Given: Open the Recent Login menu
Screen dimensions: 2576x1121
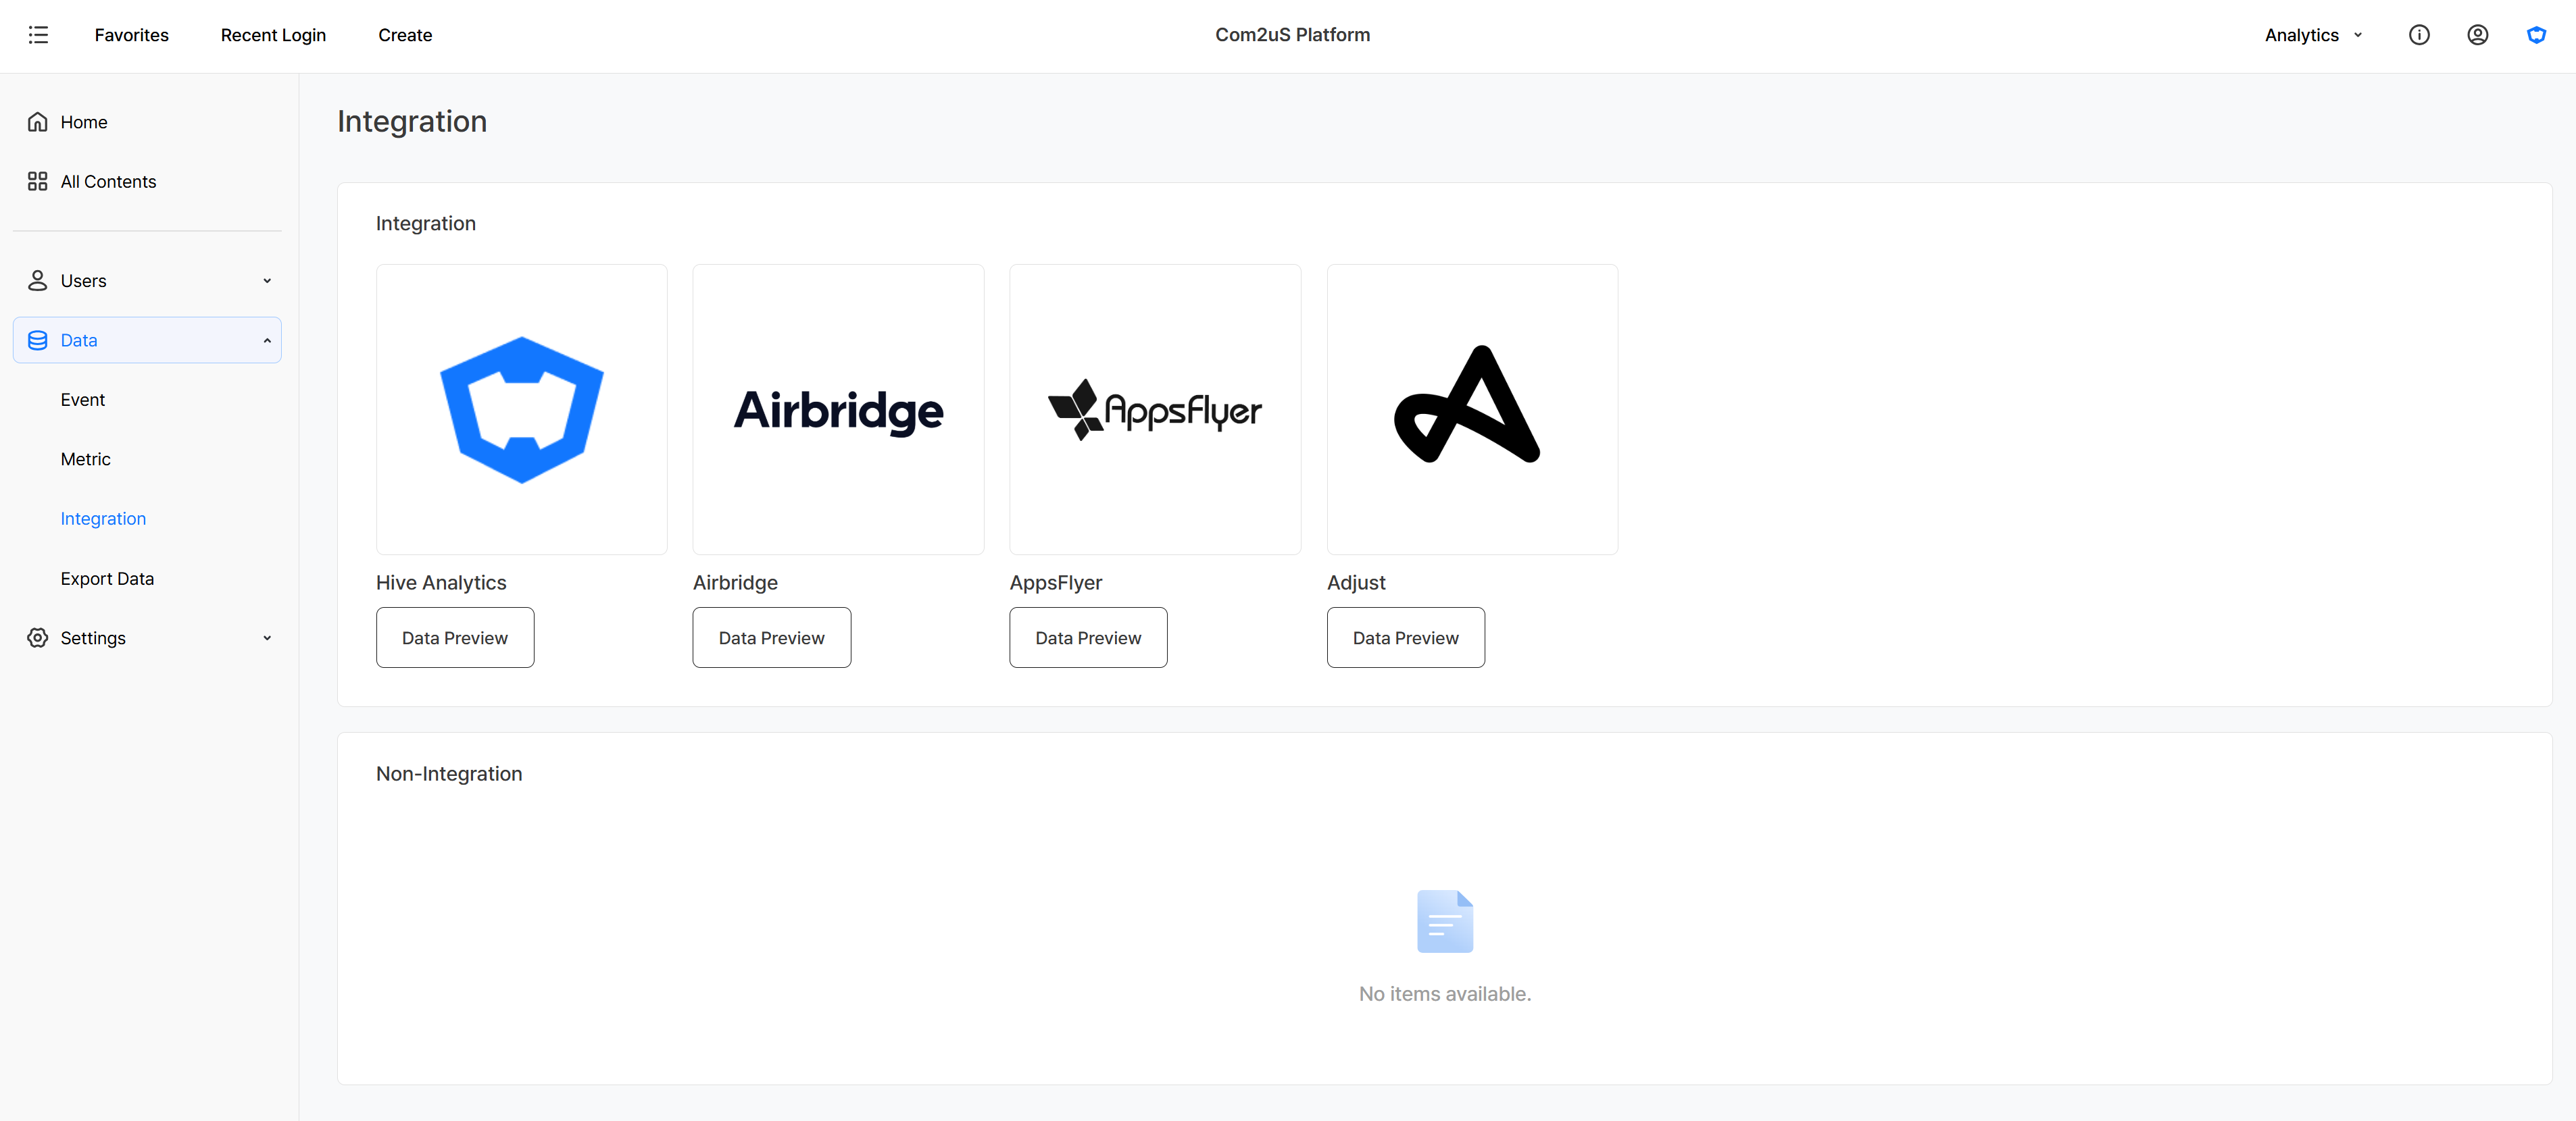Looking at the screenshot, I should click(x=273, y=35).
